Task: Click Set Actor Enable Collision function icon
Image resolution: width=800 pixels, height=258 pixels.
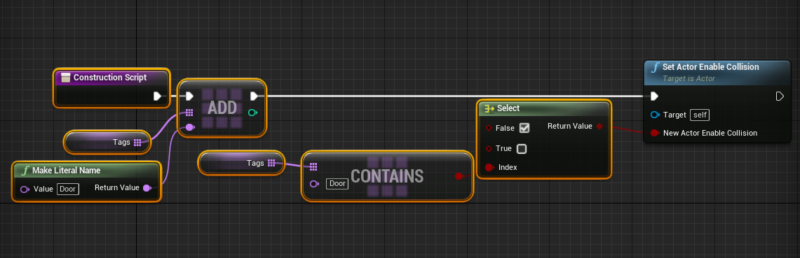Action: 655,67
